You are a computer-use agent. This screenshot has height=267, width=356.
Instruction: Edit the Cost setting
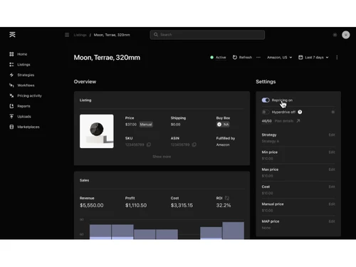(x=332, y=187)
